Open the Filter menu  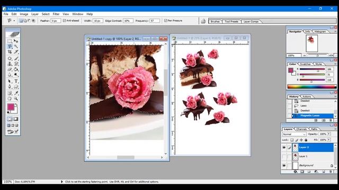[x=56, y=14]
